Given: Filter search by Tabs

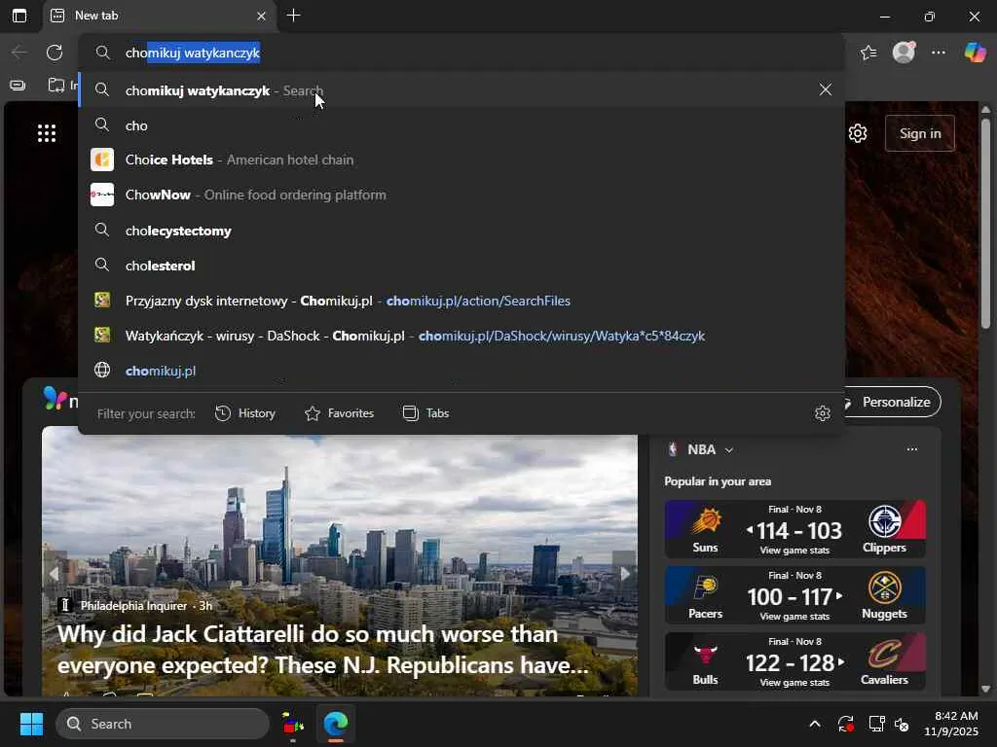Looking at the screenshot, I should [x=426, y=413].
